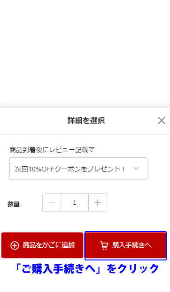Click the 購入手続きへ text label
This screenshot has width=170, height=292.
click(x=132, y=245)
